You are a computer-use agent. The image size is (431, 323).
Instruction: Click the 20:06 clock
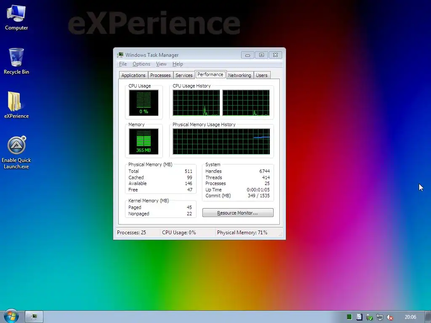410,317
